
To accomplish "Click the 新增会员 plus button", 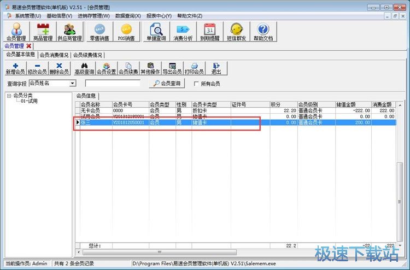I will 15,68.
